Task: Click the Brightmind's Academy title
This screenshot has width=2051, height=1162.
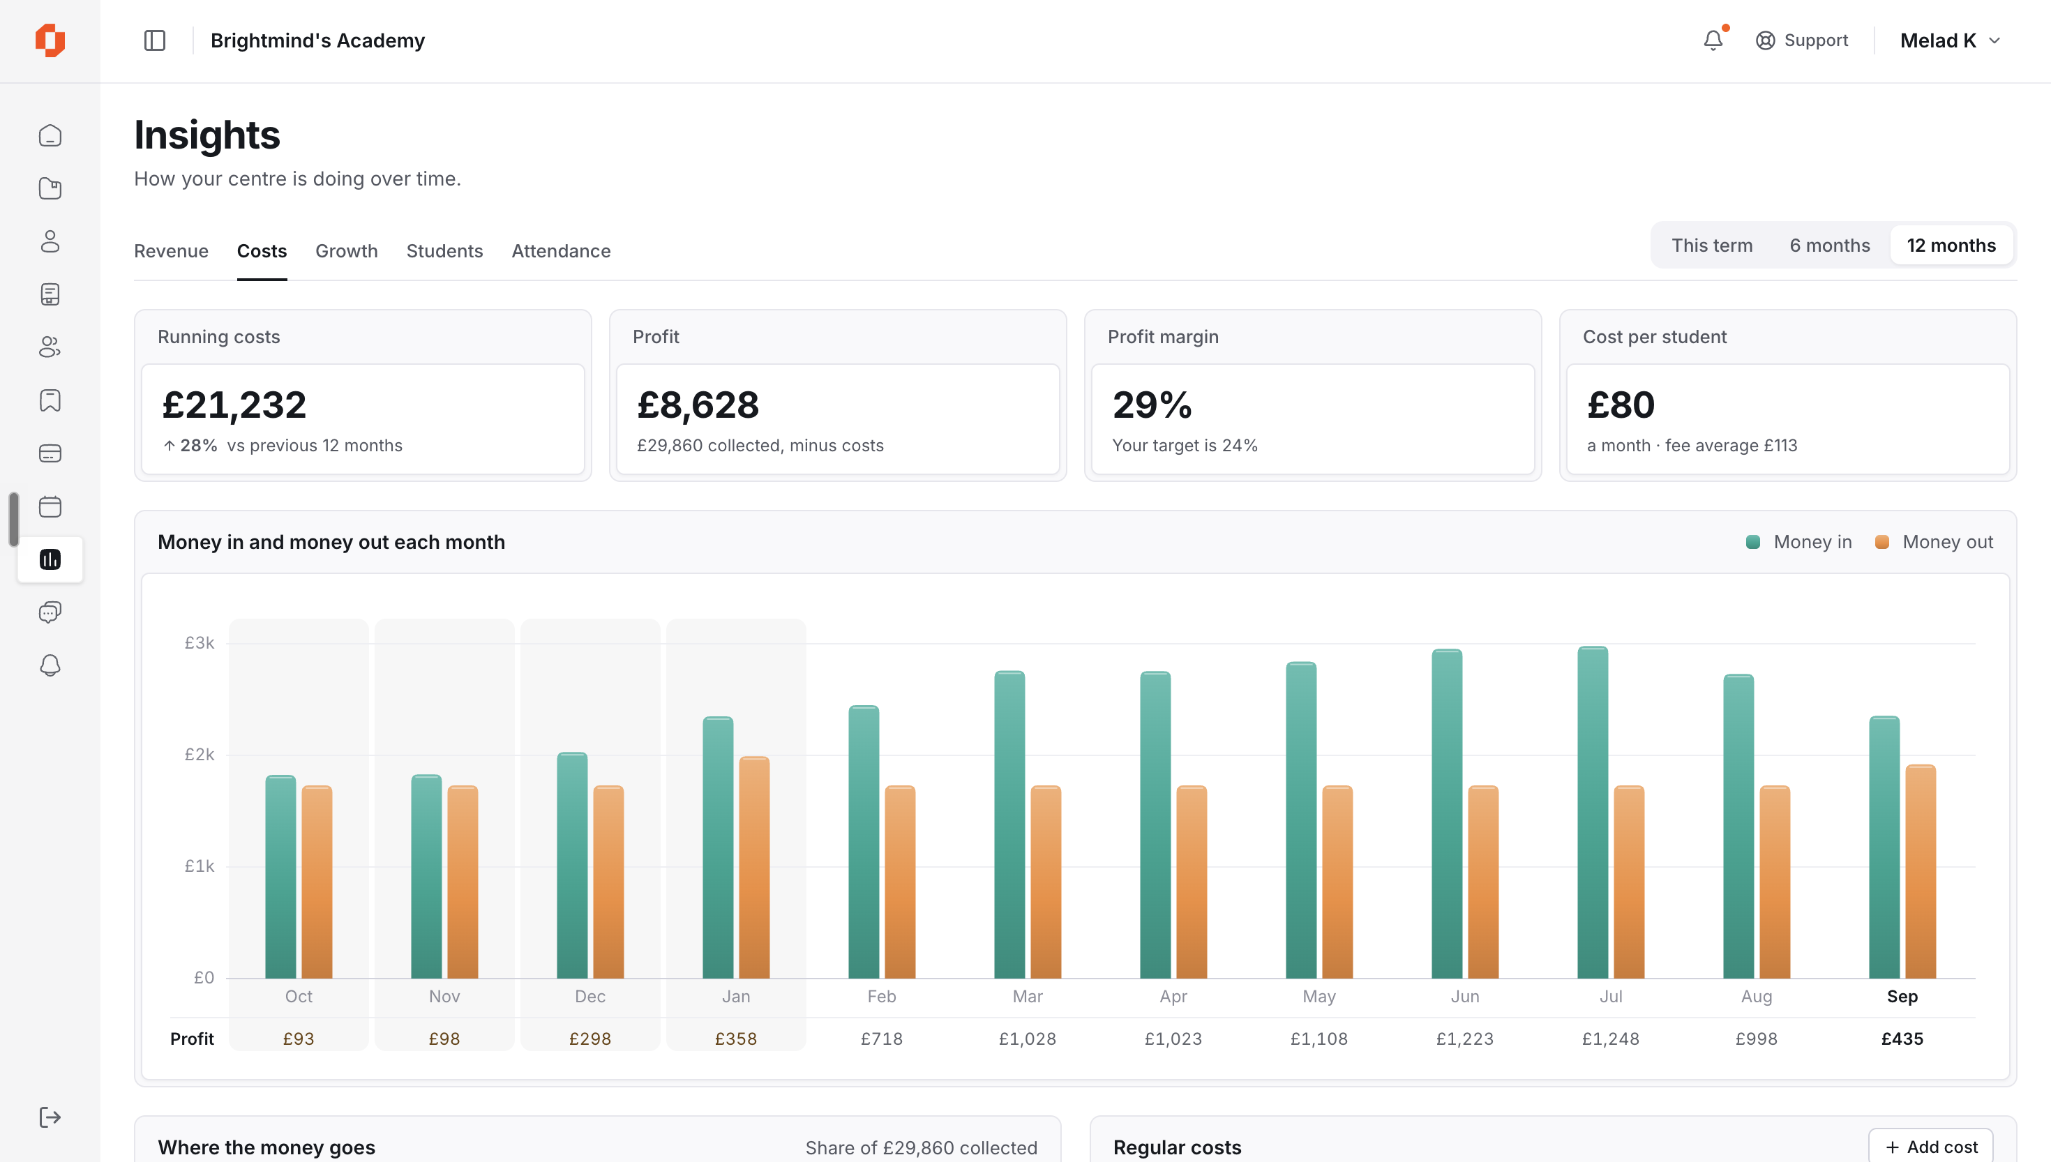Action: click(x=317, y=40)
